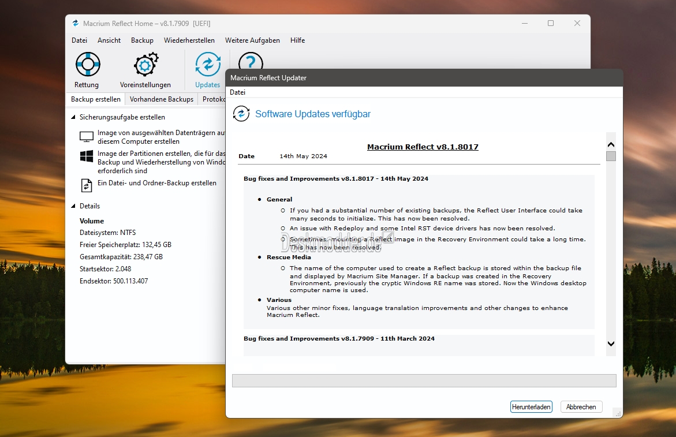Click the Macrium Reflect v8.1.8017 heading
The image size is (676, 437).
pos(423,147)
